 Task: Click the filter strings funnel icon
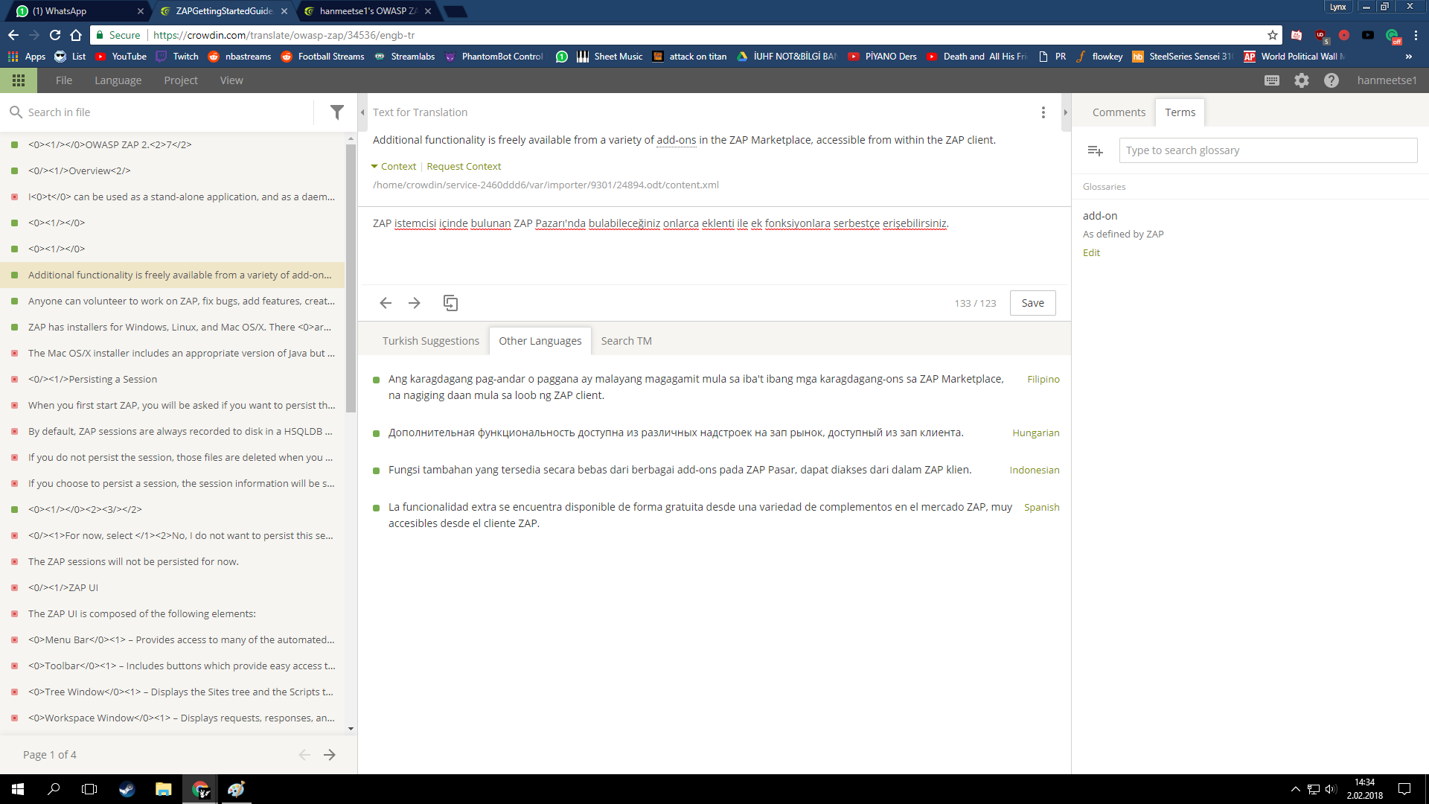337,112
